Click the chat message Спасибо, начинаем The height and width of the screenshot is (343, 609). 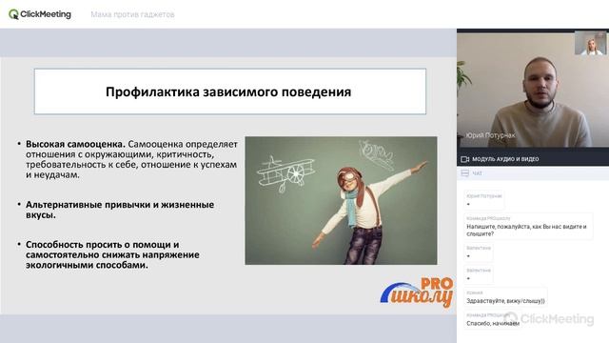(x=493, y=320)
